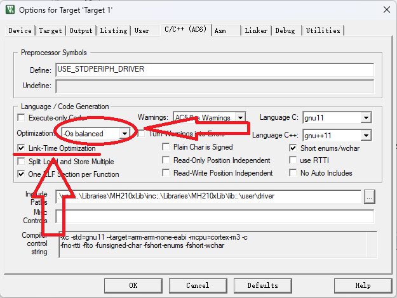This screenshot has height=298, width=397.
Task: Open the Debug tab
Action: point(285,30)
